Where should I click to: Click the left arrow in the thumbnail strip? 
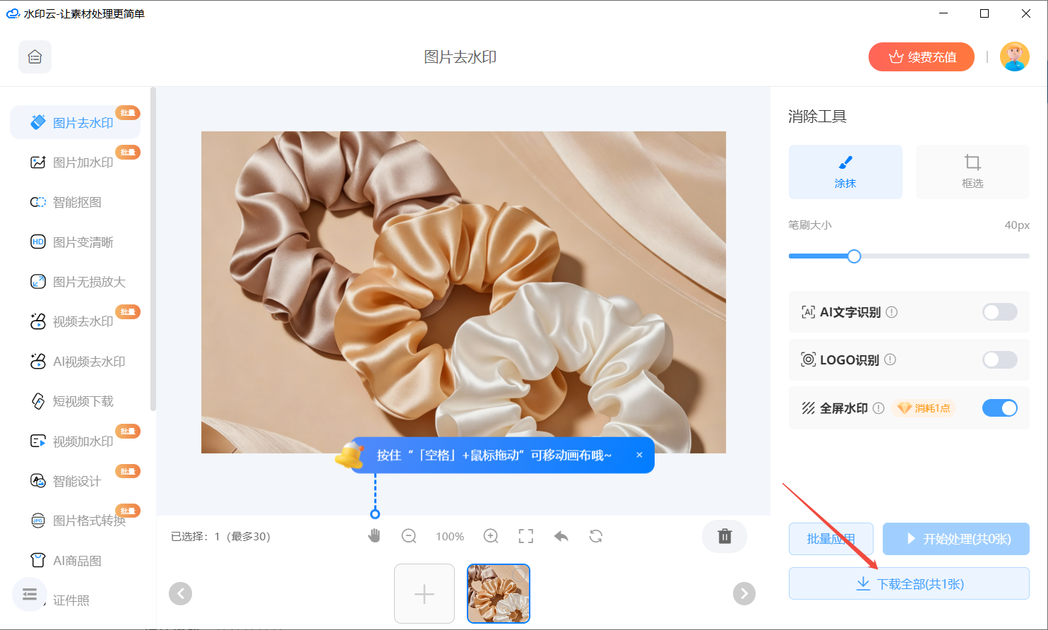tap(180, 593)
